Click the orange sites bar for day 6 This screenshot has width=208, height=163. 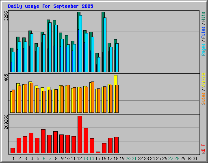click(x=44, y=102)
